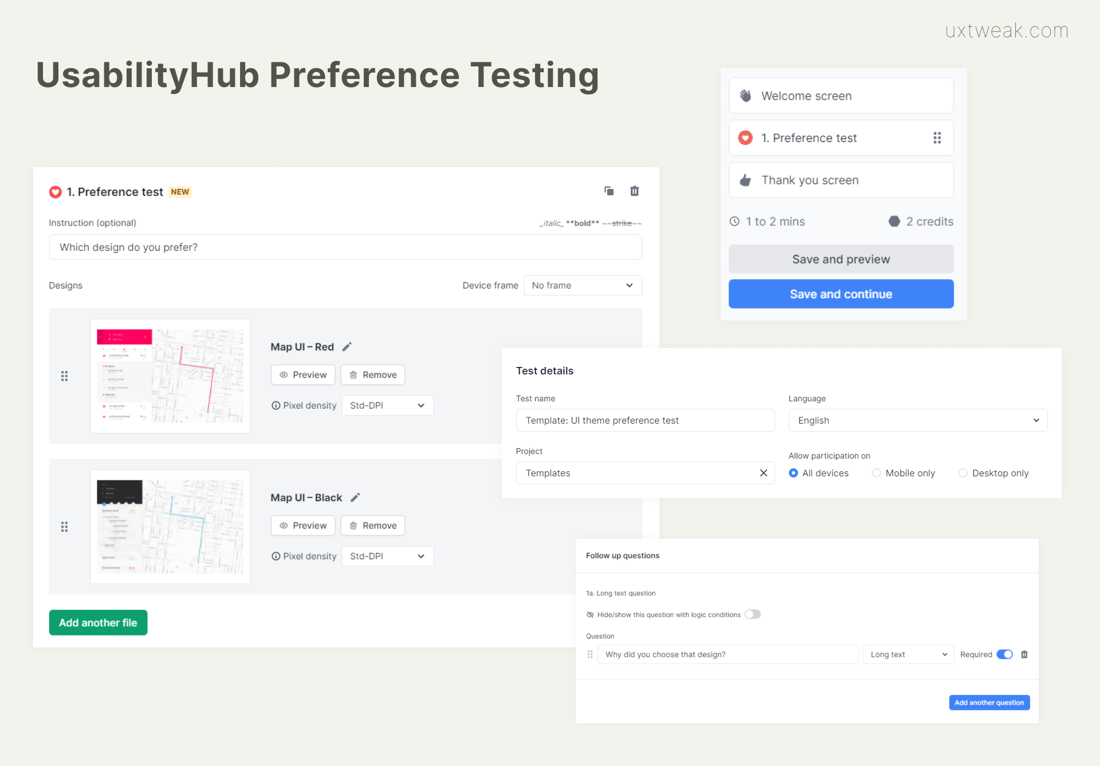
Task: Click the credits hexagon icon
Action: 894,221
